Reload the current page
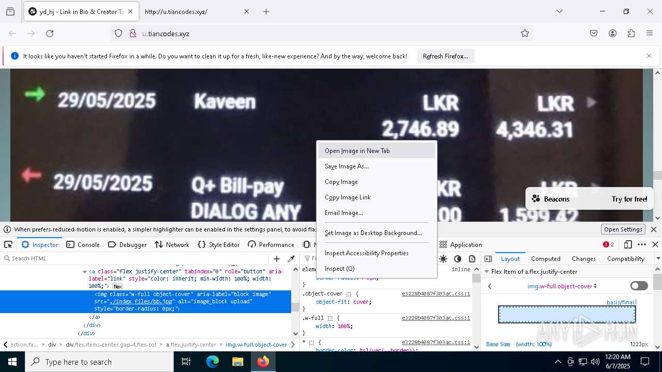This screenshot has height=372, width=662. (50, 34)
